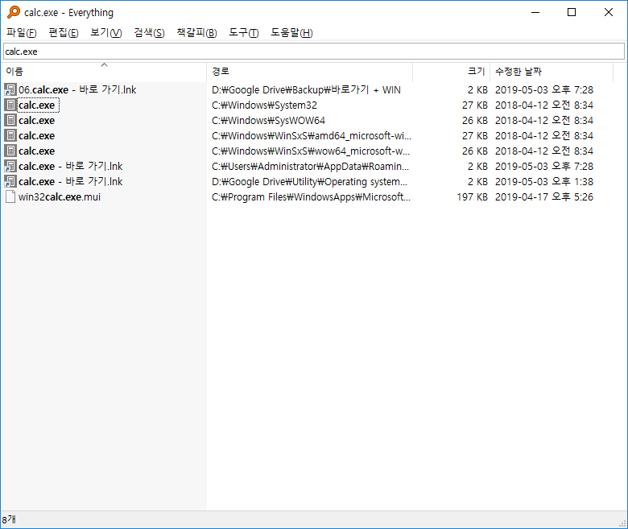Image resolution: width=628 pixels, height=529 pixels.
Task: Close the Everything window
Action: pos(609,12)
